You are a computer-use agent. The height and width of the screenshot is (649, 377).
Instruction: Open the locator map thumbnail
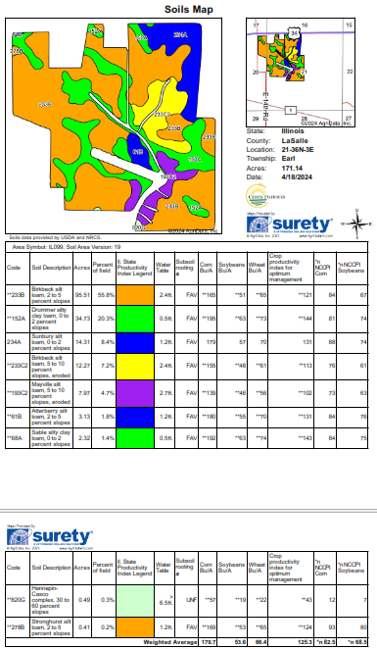301,72
